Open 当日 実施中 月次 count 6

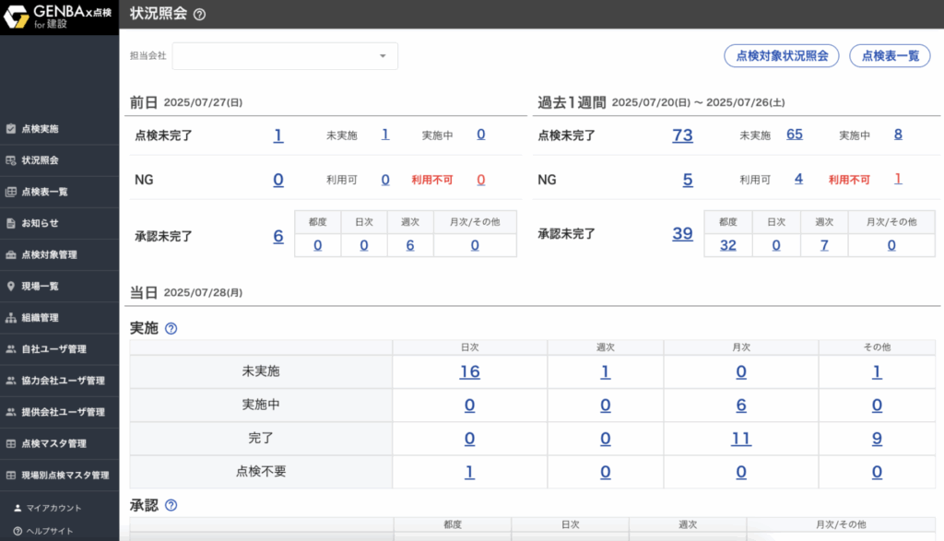(741, 405)
